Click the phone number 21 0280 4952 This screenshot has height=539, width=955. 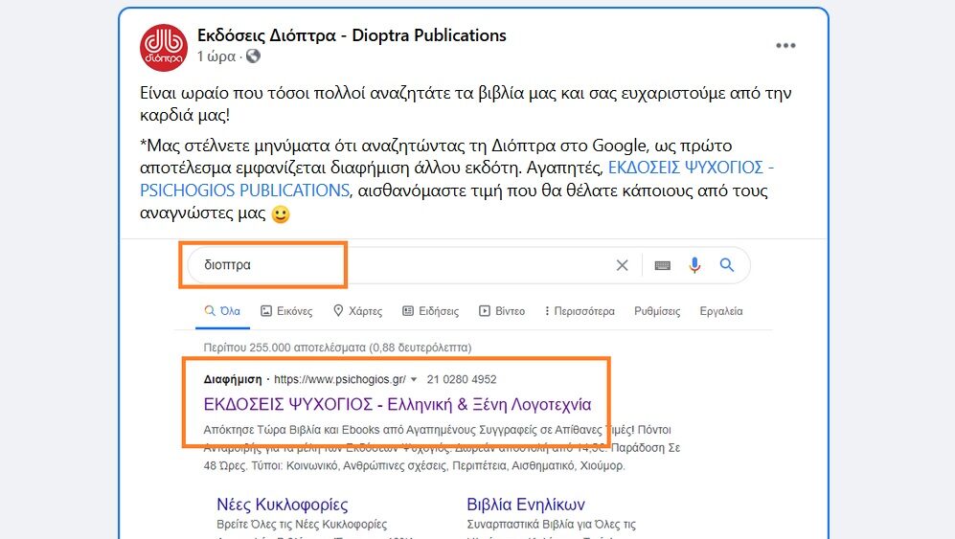point(462,379)
